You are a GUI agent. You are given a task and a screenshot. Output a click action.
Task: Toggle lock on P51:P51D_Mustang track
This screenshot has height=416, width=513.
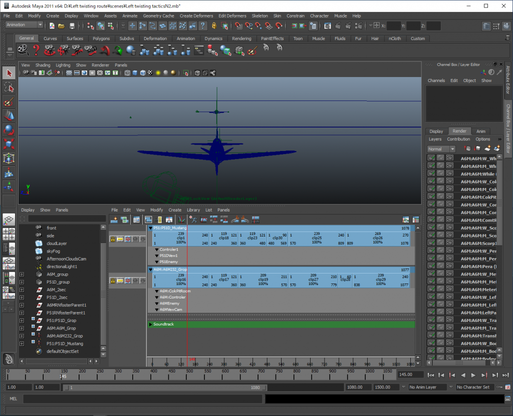tap(113, 239)
